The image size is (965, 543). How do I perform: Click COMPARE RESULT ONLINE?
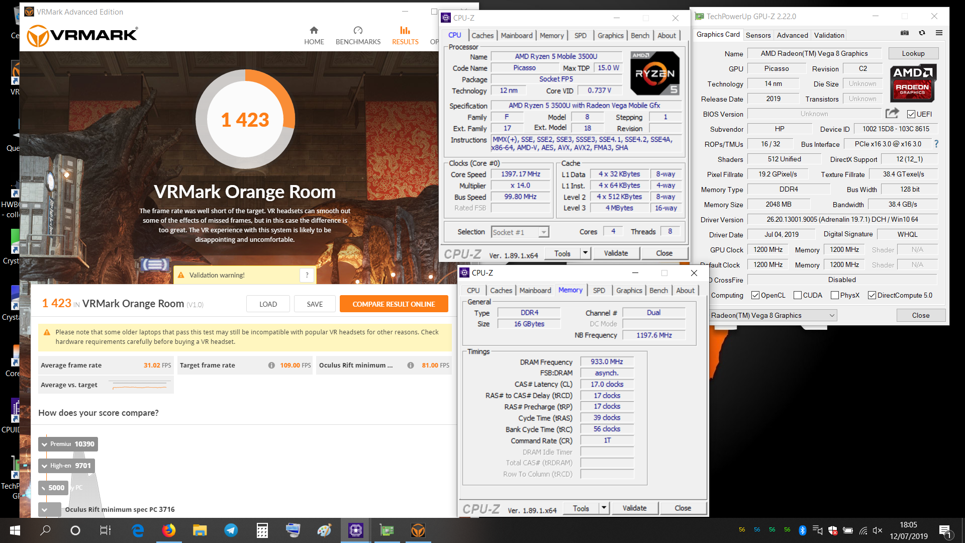click(x=394, y=304)
